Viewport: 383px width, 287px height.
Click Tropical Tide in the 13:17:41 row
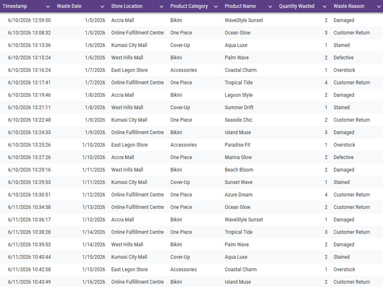click(x=239, y=83)
